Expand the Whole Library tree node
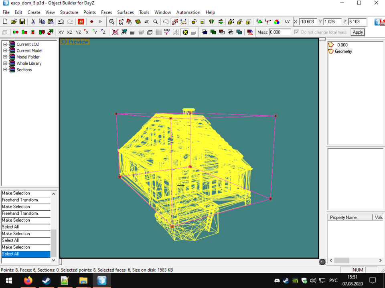This screenshot has height=288, width=385. (x=5, y=64)
